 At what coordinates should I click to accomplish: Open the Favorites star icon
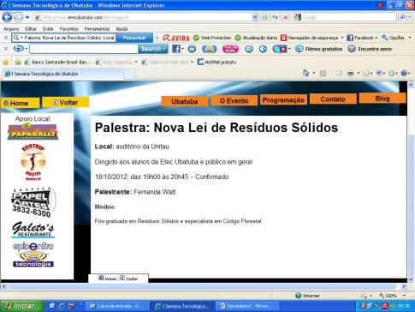pyautogui.click(x=5, y=62)
